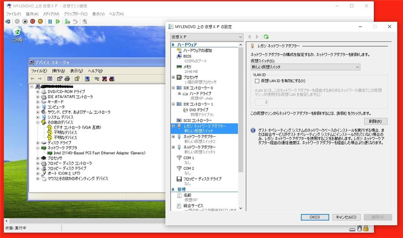Click Scan for hardware changes icon in Device Manager
The width and height of the screenshot is (403, 238).
click(87, 79)
